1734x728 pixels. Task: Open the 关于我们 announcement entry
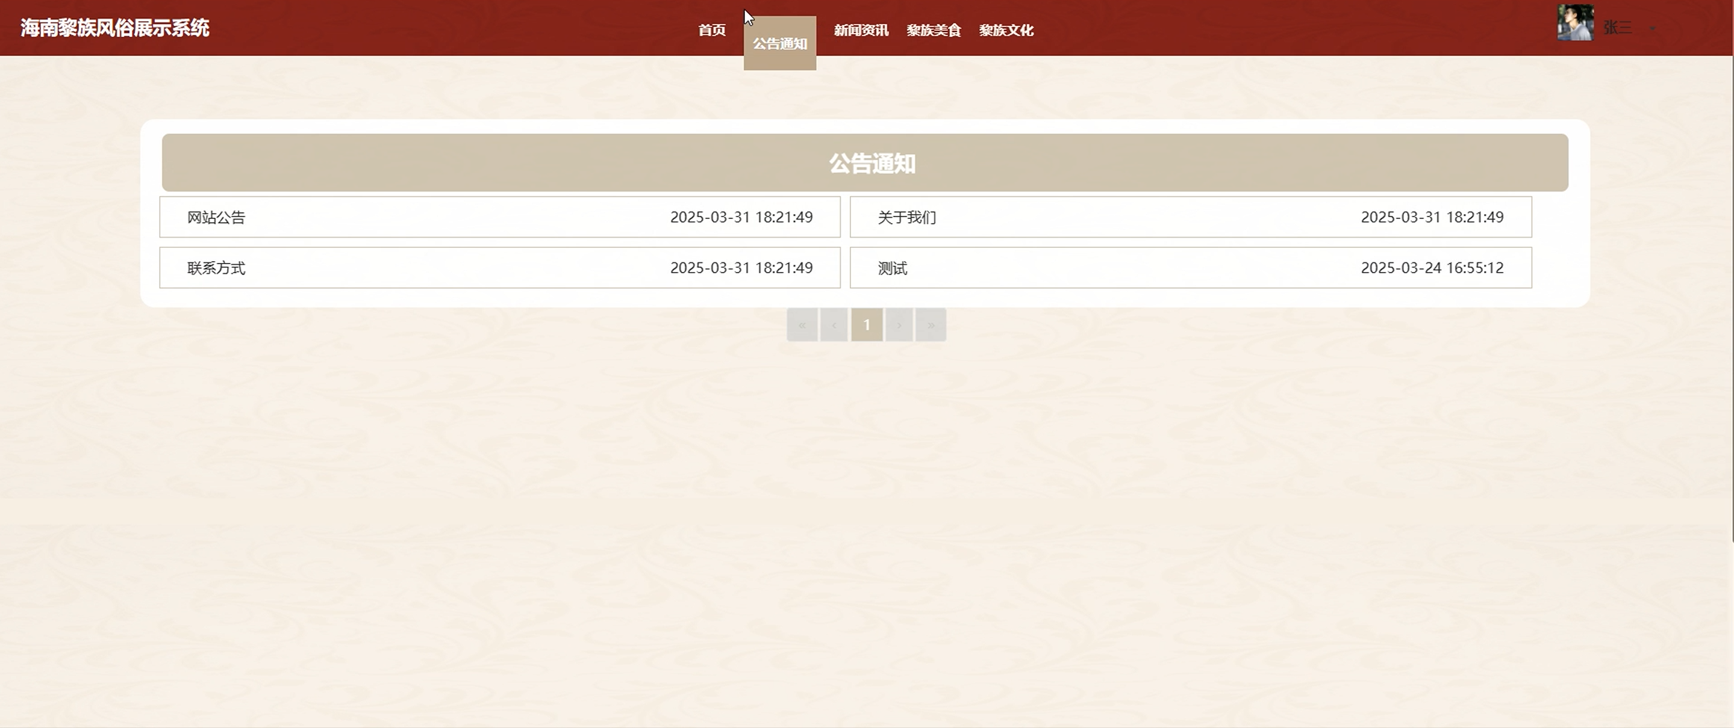(x=906, y=217)
